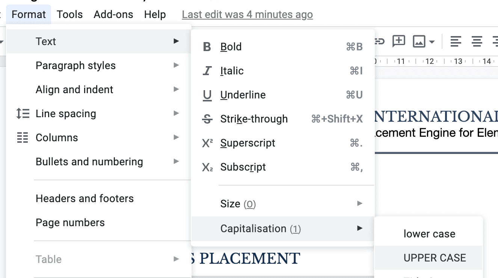Click the add comment toolbar icon

[x=398, y=41]
